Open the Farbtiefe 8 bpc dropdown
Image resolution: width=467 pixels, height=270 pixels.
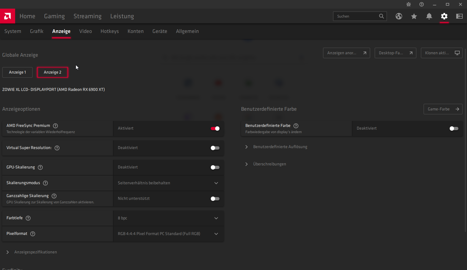(168, 218)
